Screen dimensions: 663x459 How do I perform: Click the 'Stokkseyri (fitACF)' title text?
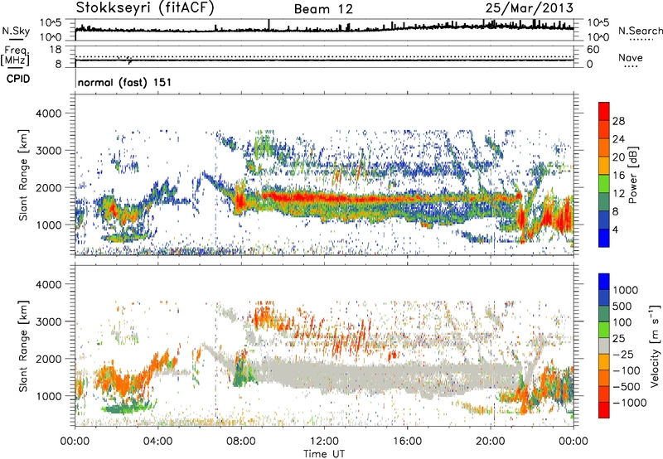[144, 7]
